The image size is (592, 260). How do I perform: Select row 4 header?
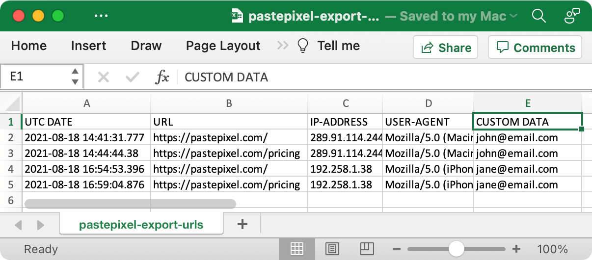pyautogui.click(x=11, y=169)
